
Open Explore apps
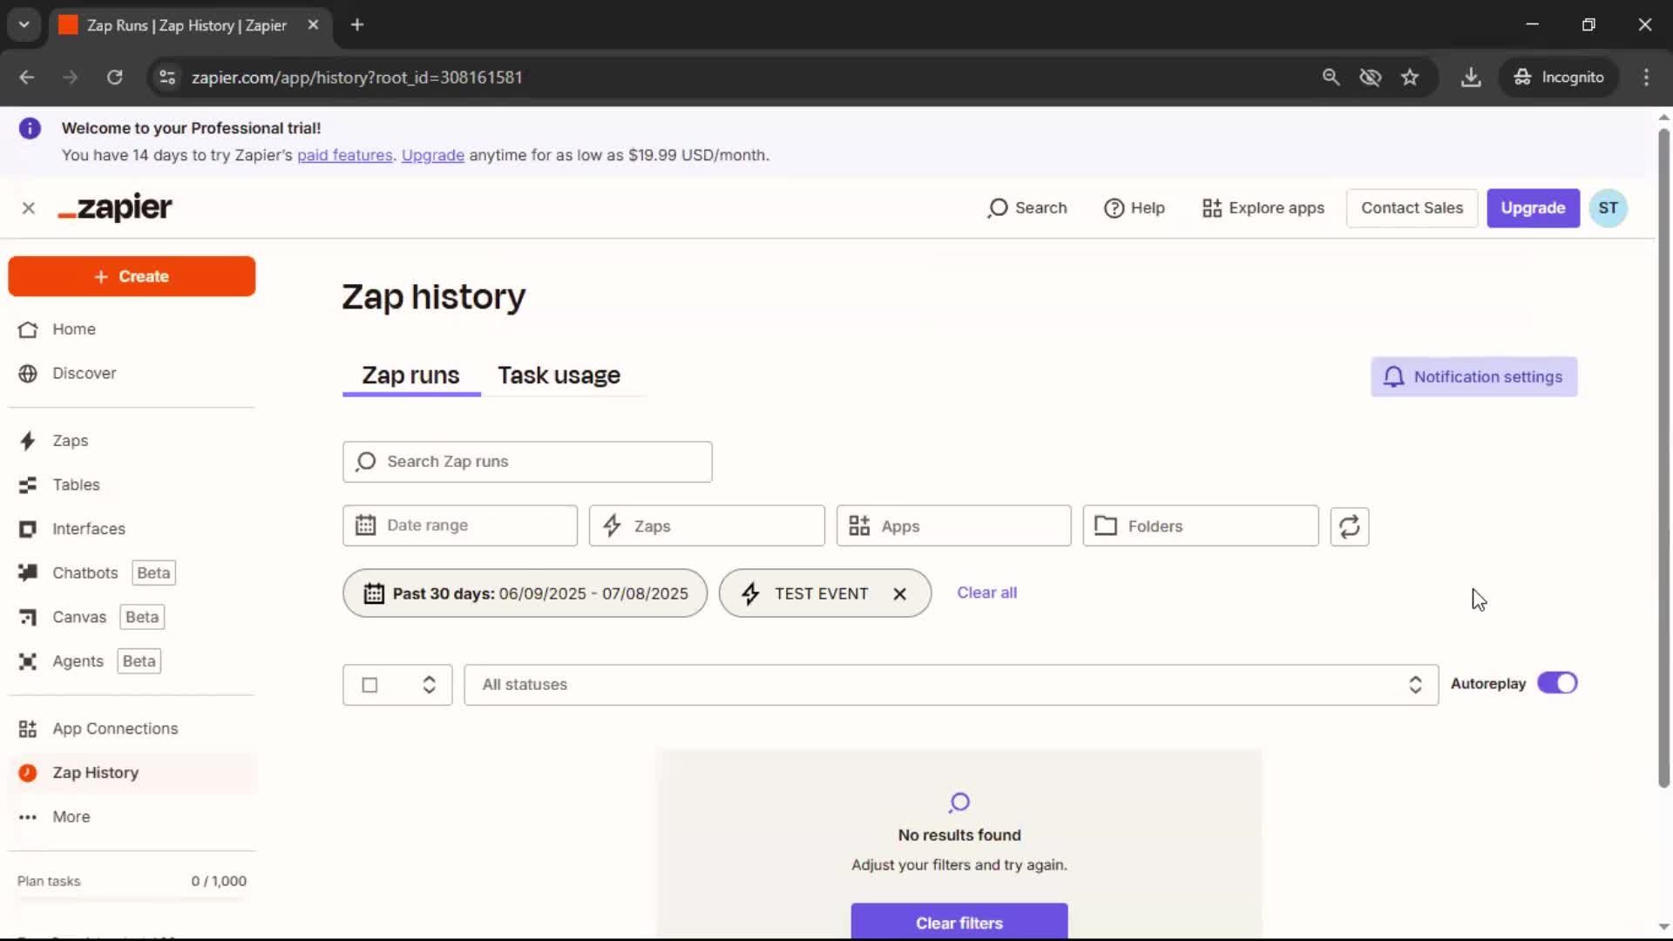click(1263, 208)
